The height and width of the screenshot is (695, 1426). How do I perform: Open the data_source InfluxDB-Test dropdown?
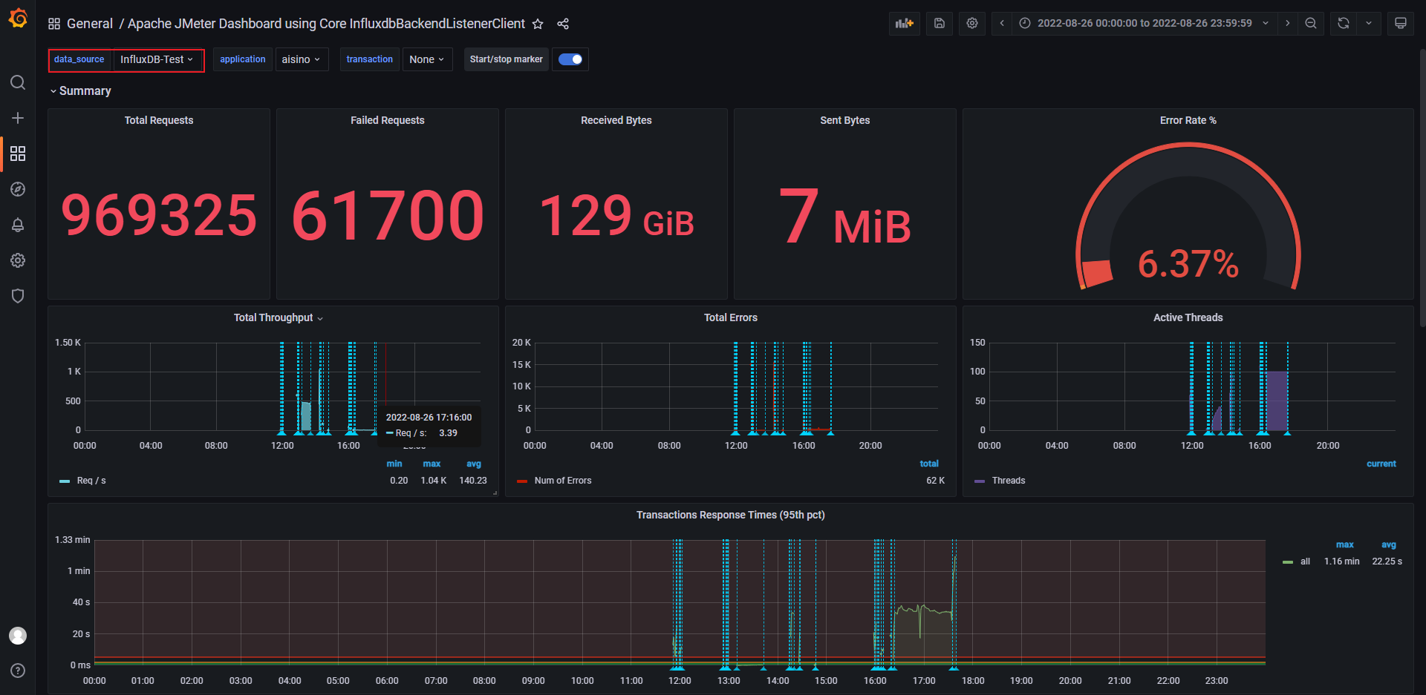157,59
